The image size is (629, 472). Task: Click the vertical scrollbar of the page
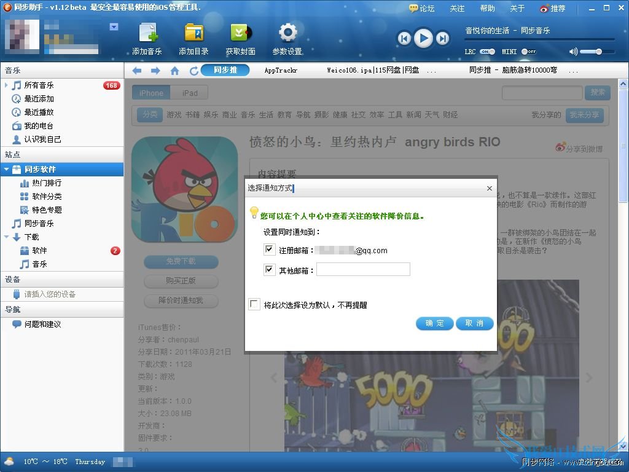[623, 146]
